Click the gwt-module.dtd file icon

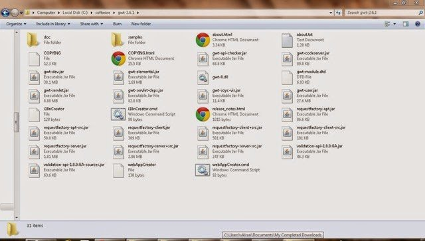287,78
